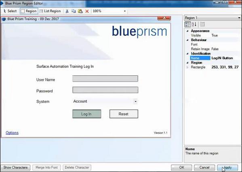Click Blue Prism Training window icon

pos(4,19)
